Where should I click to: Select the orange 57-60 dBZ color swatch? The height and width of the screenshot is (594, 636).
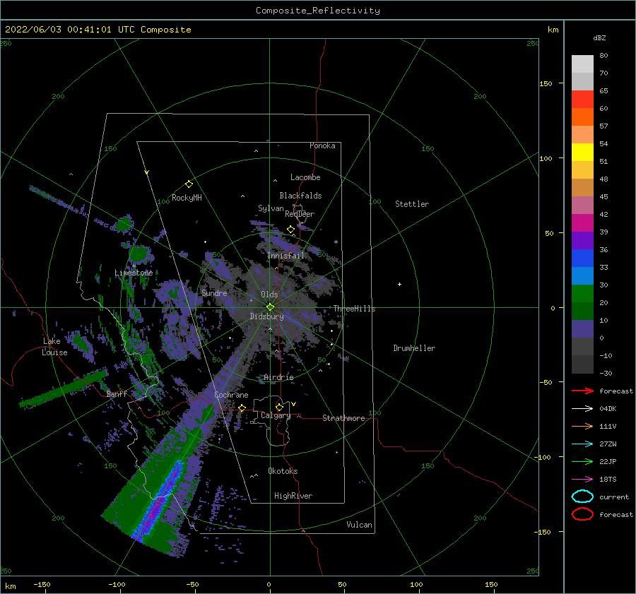click(582, 117)
